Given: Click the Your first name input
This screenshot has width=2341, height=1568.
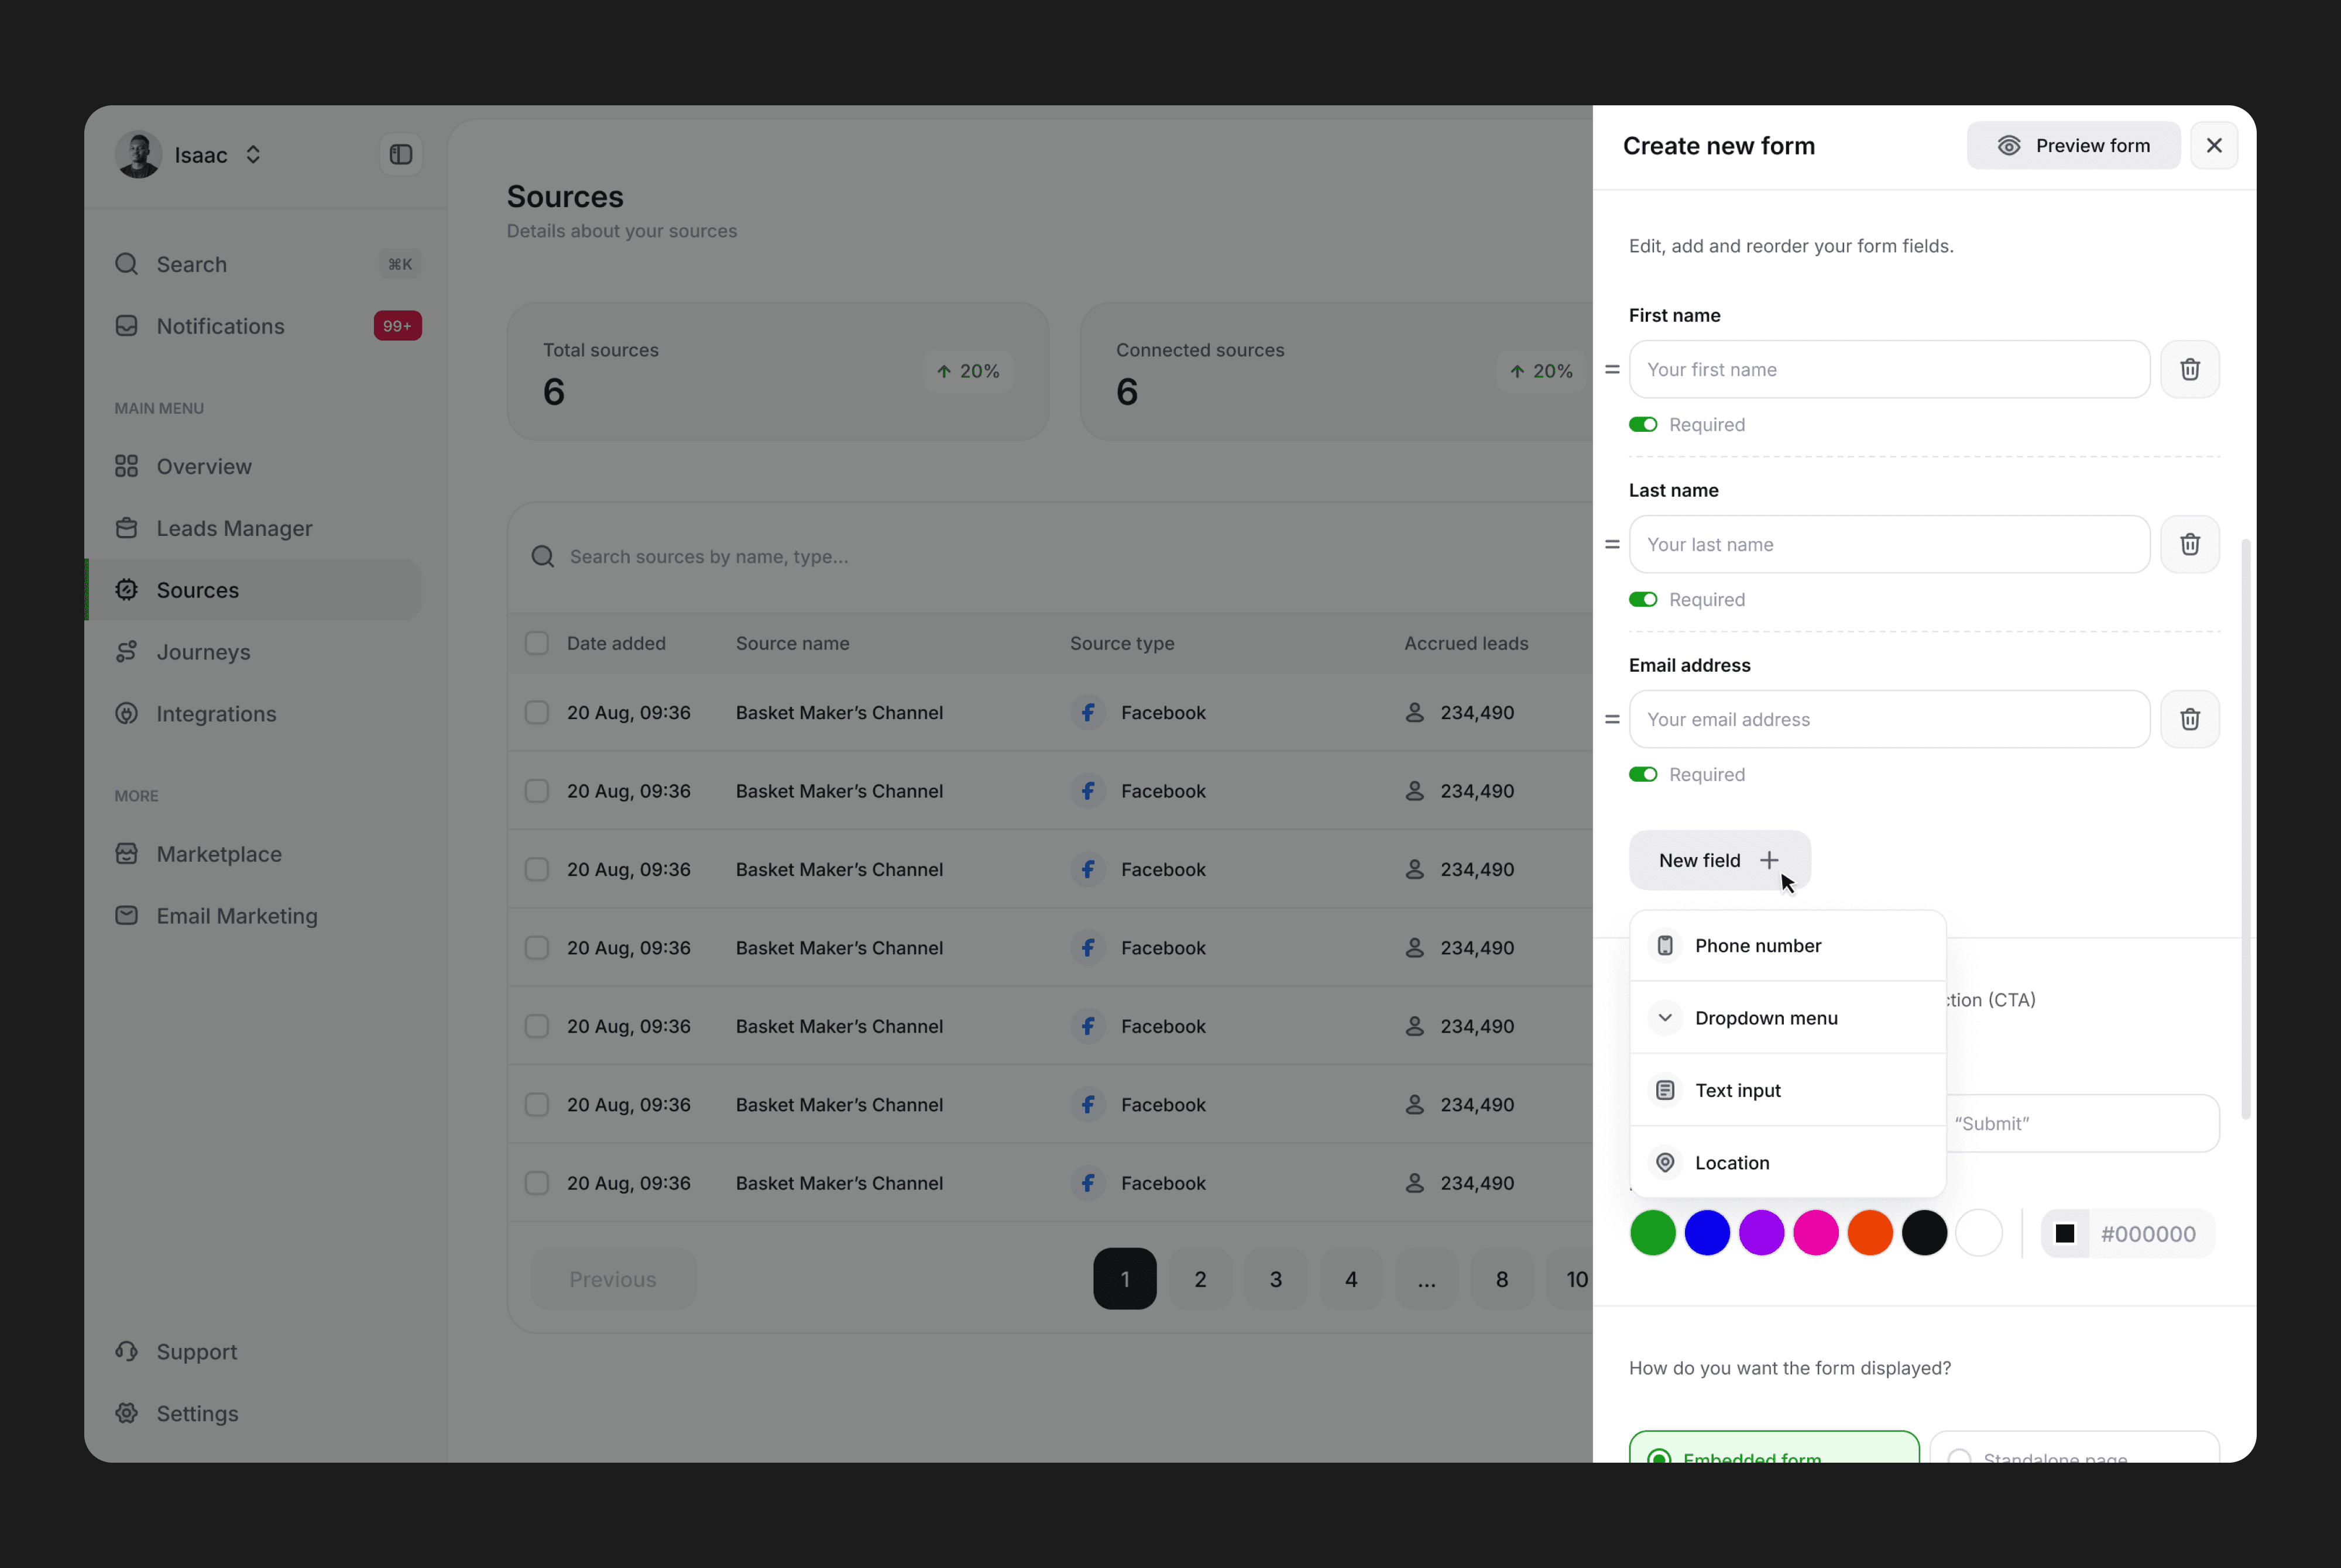Looking at the screenshot, I should tap(1889, 369).
